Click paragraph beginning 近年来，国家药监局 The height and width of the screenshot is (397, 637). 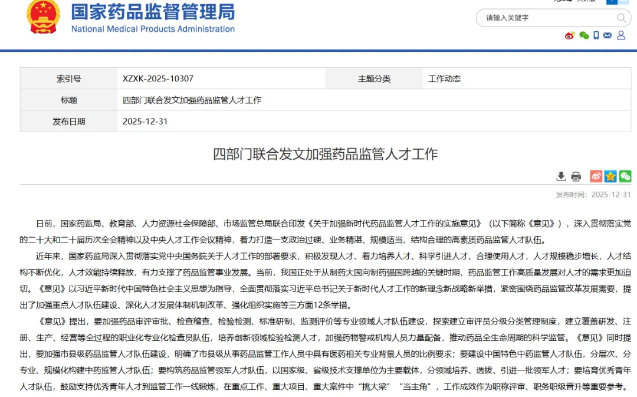point(326,280)
